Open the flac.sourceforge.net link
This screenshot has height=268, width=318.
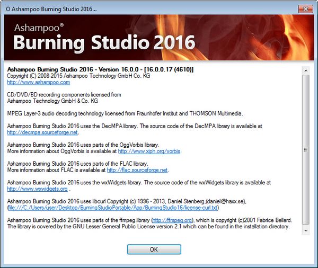pos(137,170)
